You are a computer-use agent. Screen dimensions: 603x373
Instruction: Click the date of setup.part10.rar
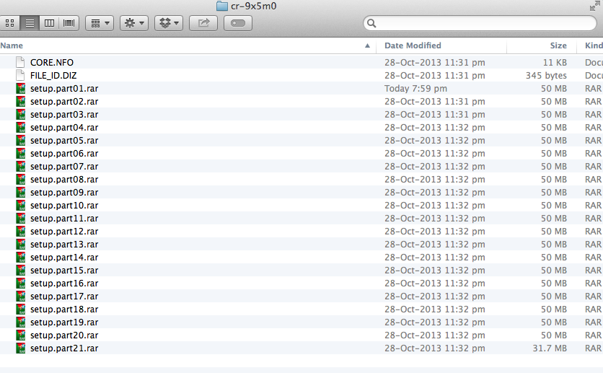434,206
